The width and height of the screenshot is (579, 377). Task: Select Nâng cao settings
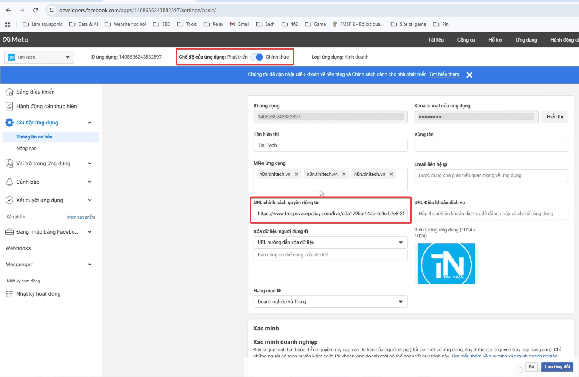[x=26, y=149]
